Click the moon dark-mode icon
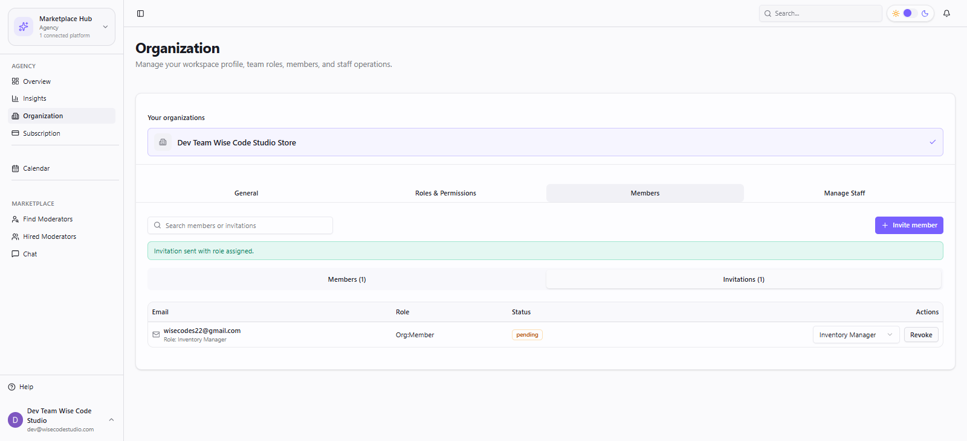Image resolution: width=967 pixels, height=441 pixels. (925, 13)
